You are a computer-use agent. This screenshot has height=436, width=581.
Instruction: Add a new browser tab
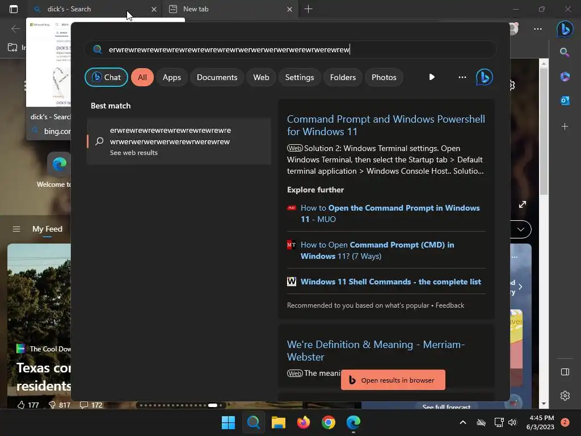(x=308, y=9)
